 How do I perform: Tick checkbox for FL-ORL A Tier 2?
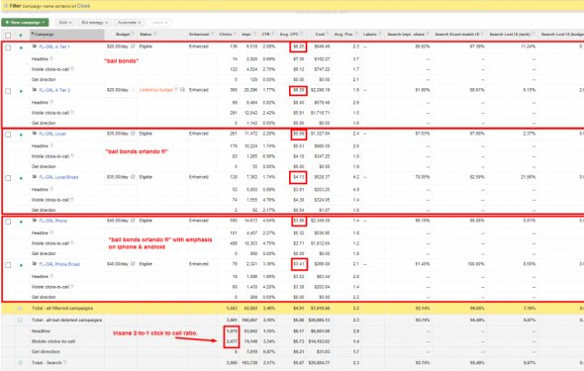coord(8,91)
